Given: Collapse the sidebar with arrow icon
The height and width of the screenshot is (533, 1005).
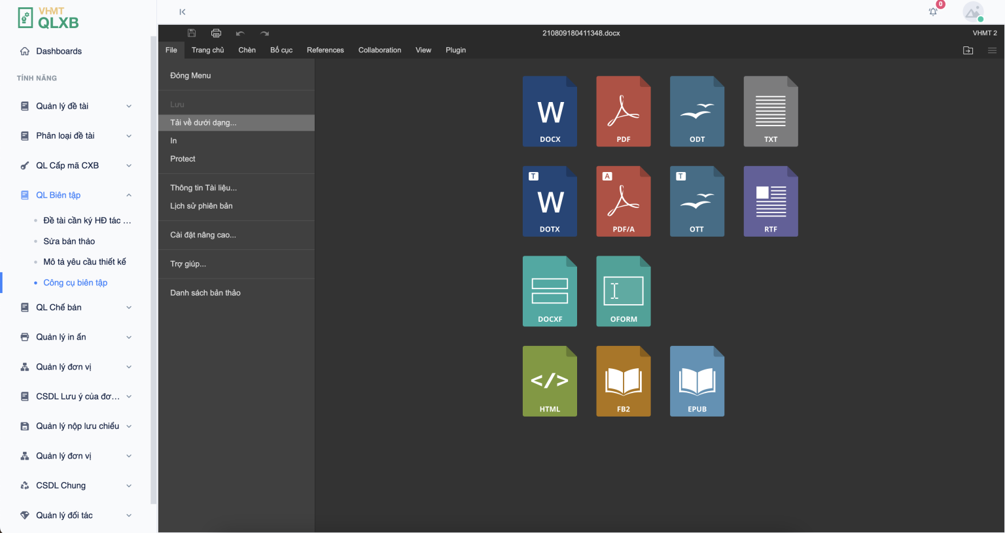Looking at the screenshot, I should [183, 12].
